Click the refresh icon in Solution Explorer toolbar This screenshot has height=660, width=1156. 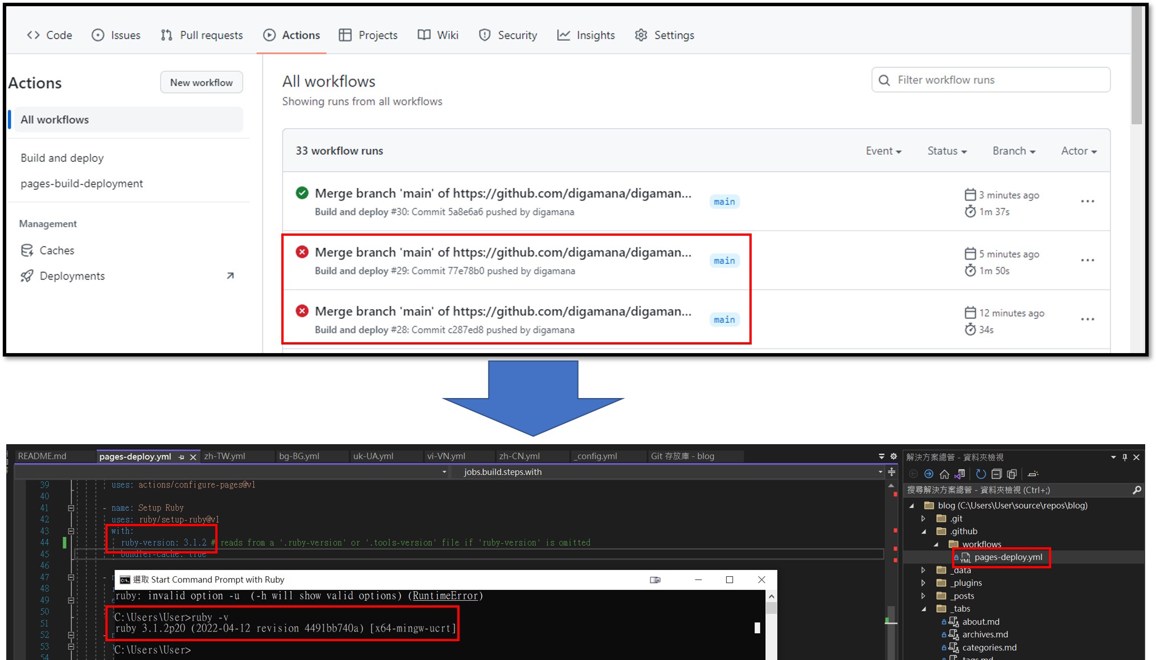click(x=980, y=474)
